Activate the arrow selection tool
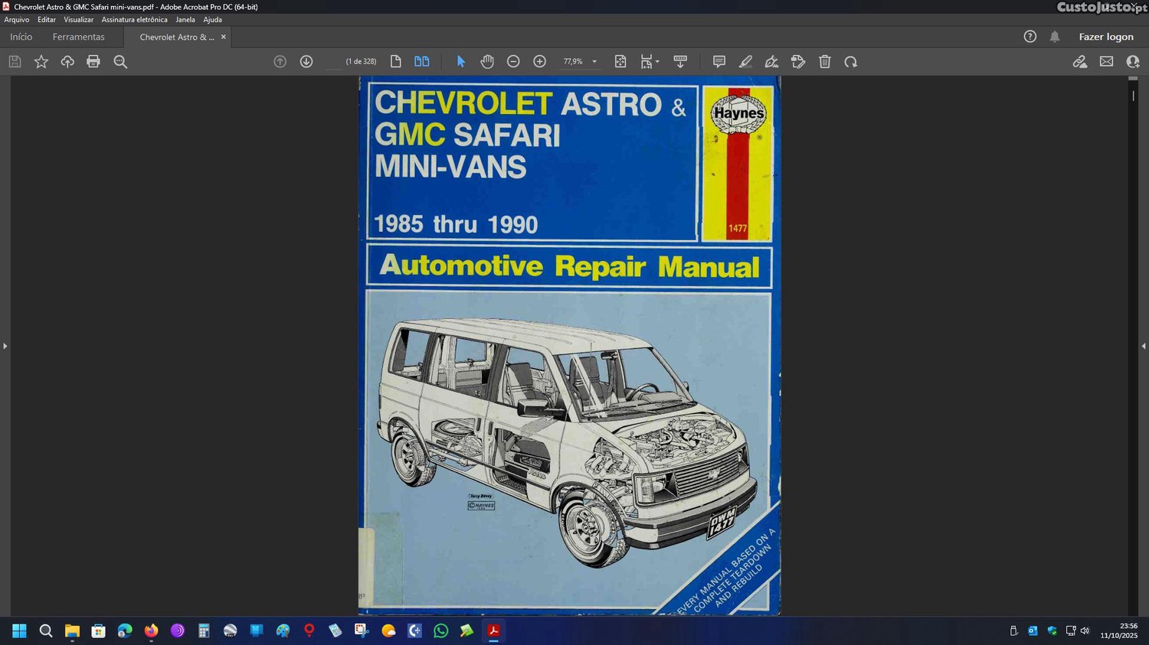The image size is (1149, 645). (461, 62)
